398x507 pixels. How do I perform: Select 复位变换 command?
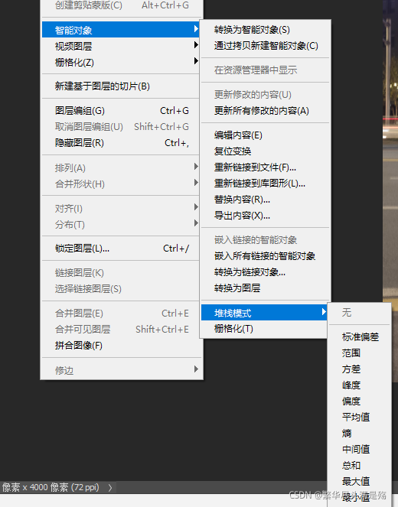click(265, 151)
